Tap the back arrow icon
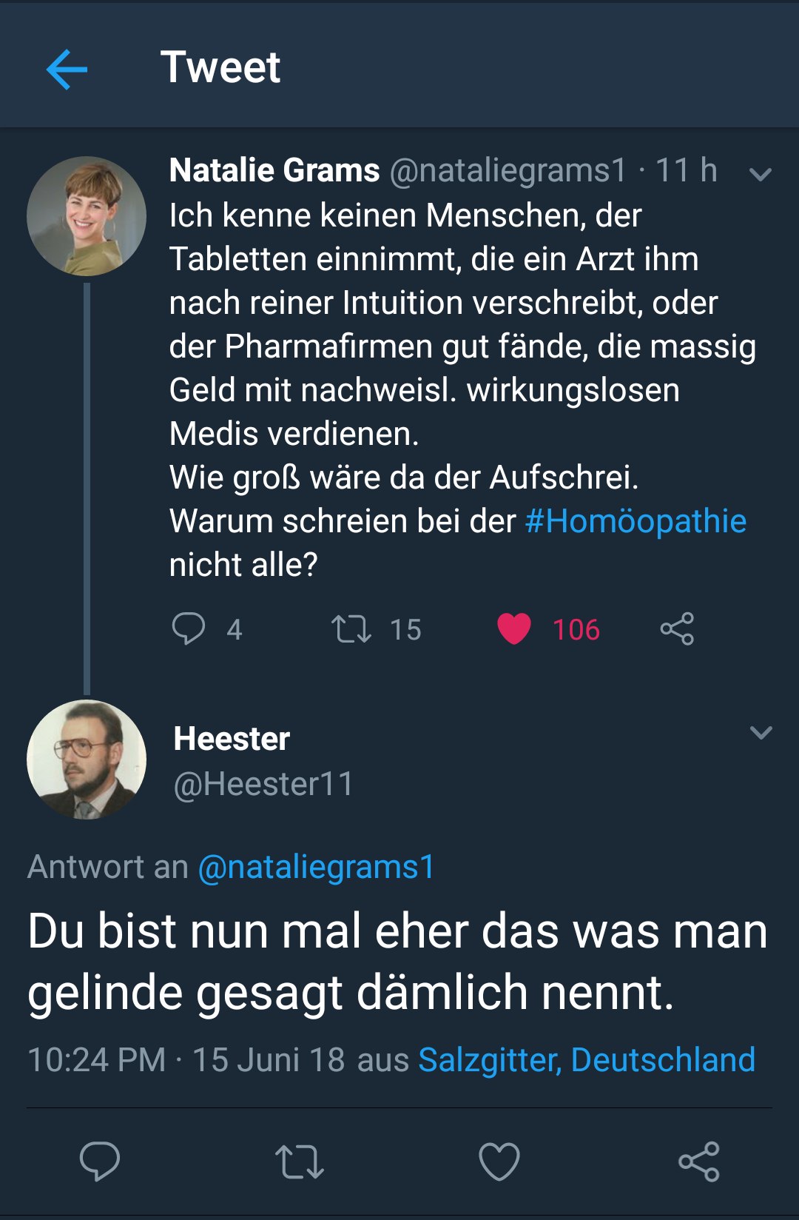 click(x=67, y=70)
